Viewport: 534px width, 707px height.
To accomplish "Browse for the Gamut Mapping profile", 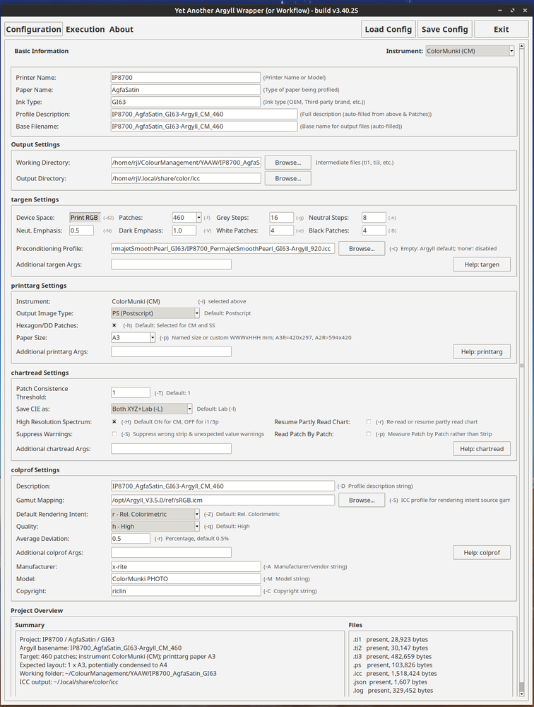I will 362,500.
